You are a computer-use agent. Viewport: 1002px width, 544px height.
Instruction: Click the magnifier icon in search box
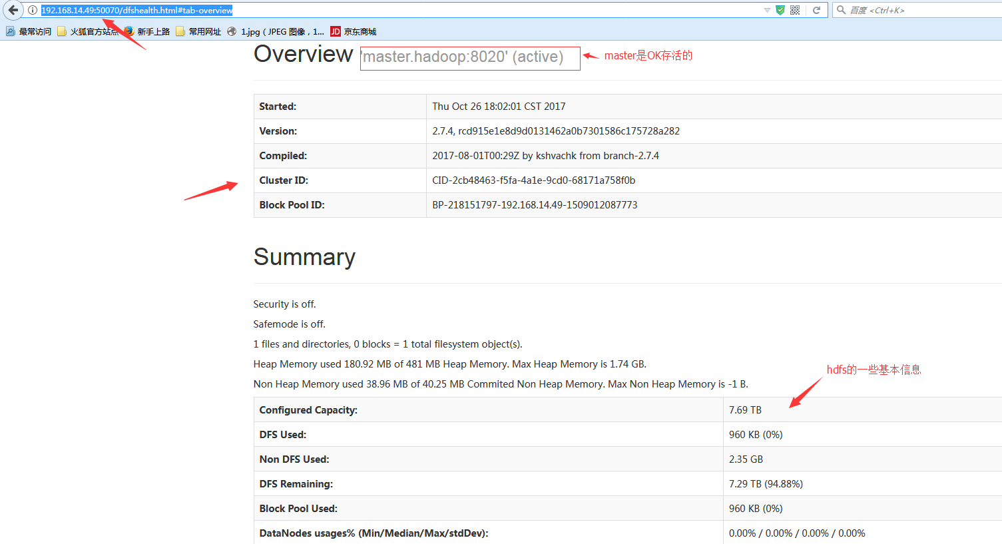(841, 10)
